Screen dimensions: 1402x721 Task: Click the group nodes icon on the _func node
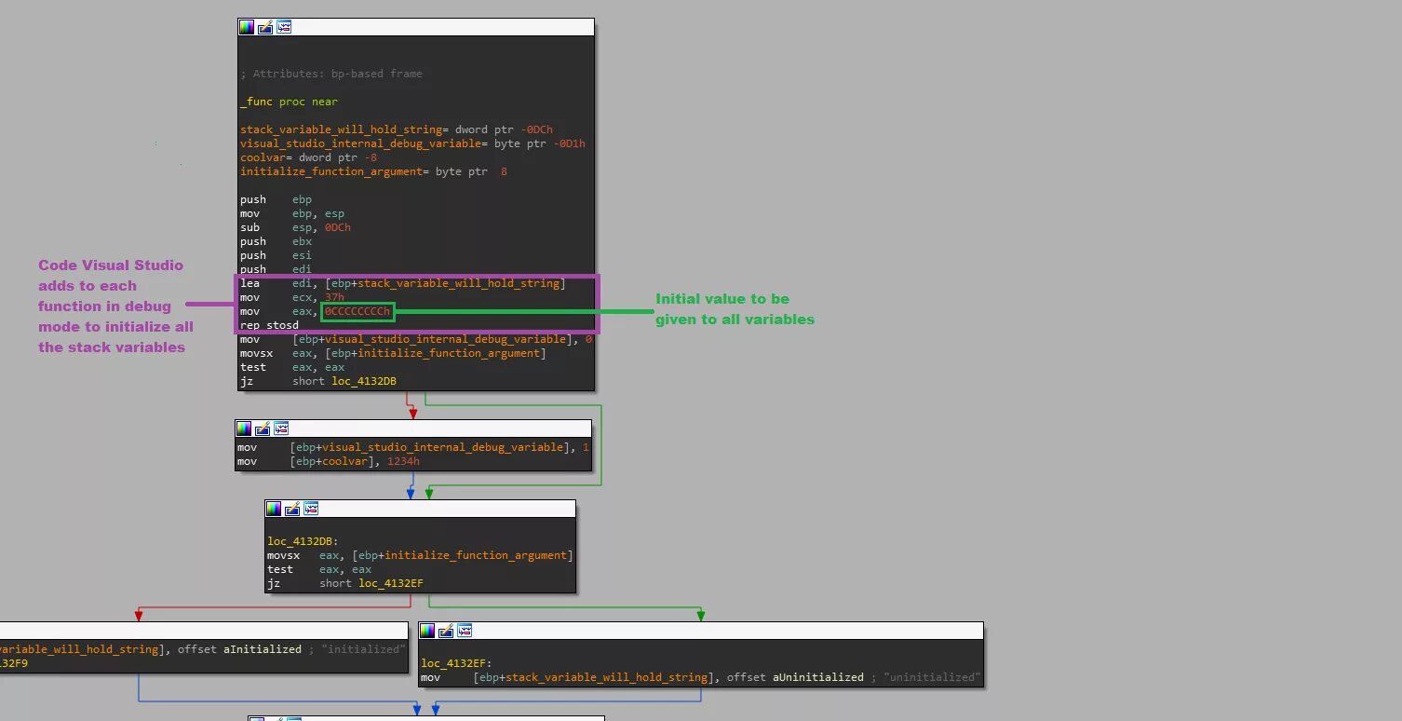[x=284, y=27]
